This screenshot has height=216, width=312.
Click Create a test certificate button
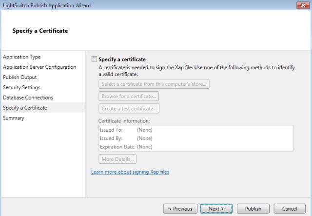point(129,108)
